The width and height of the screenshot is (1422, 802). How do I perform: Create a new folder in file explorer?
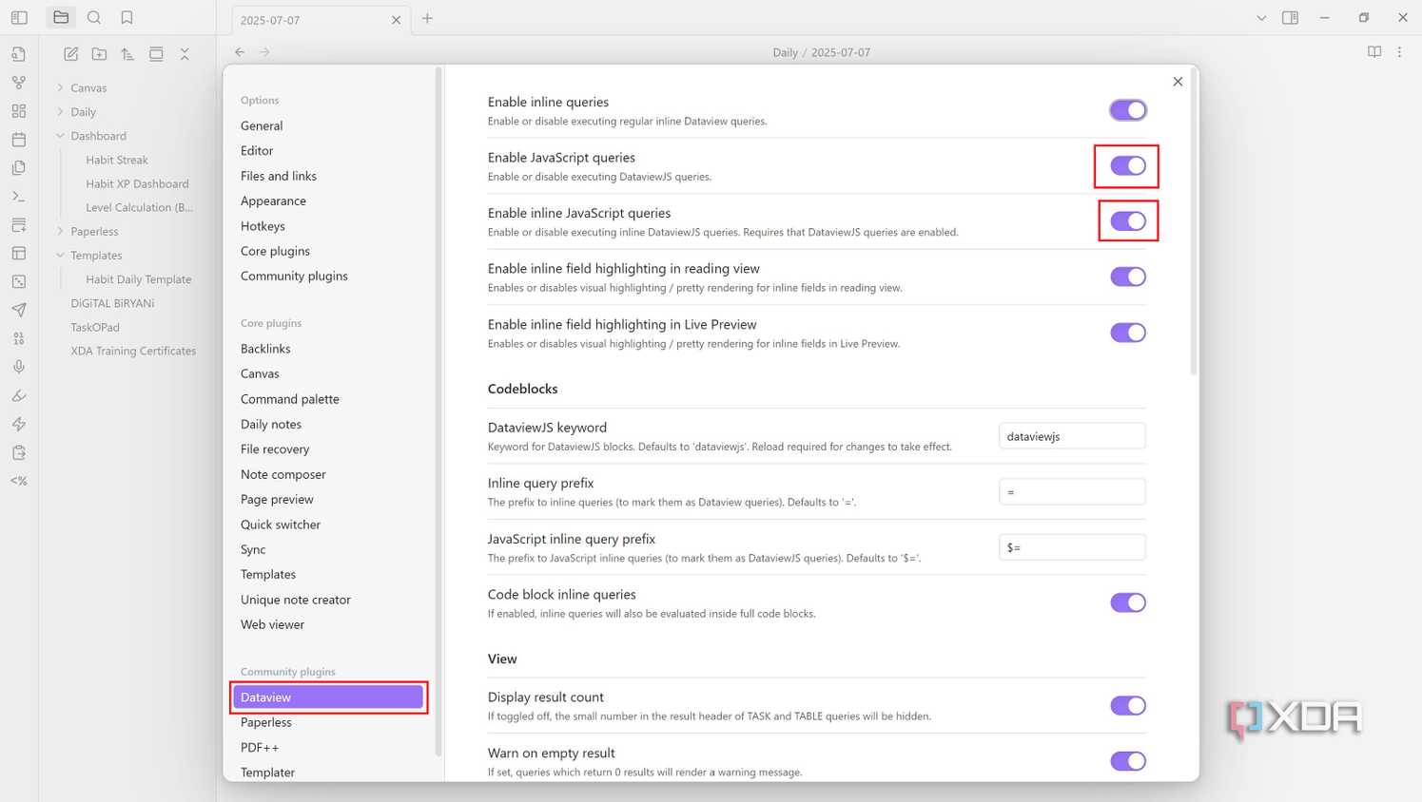click(99, 54)
